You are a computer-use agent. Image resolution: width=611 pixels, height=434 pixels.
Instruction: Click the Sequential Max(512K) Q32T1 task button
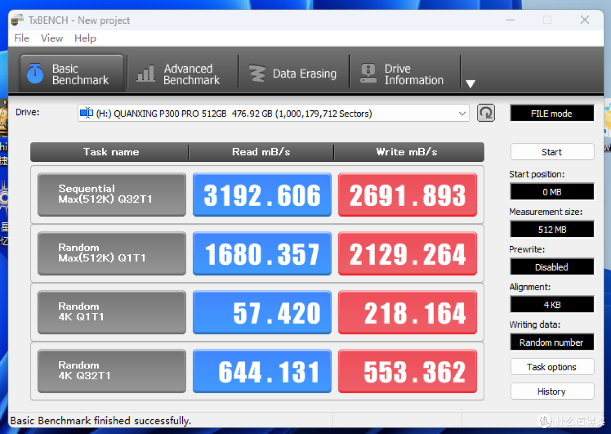pos(112,195)
